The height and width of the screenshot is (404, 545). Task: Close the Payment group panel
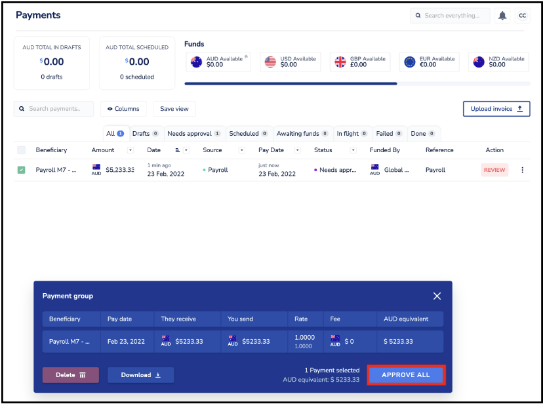click(x=437, y=296)
